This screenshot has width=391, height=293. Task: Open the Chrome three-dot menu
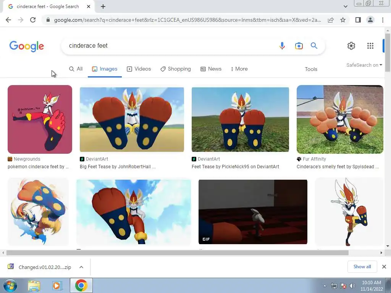point(383,20)
